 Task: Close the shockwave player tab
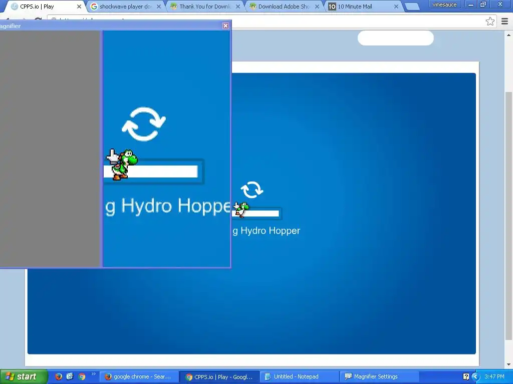point(159,6)
